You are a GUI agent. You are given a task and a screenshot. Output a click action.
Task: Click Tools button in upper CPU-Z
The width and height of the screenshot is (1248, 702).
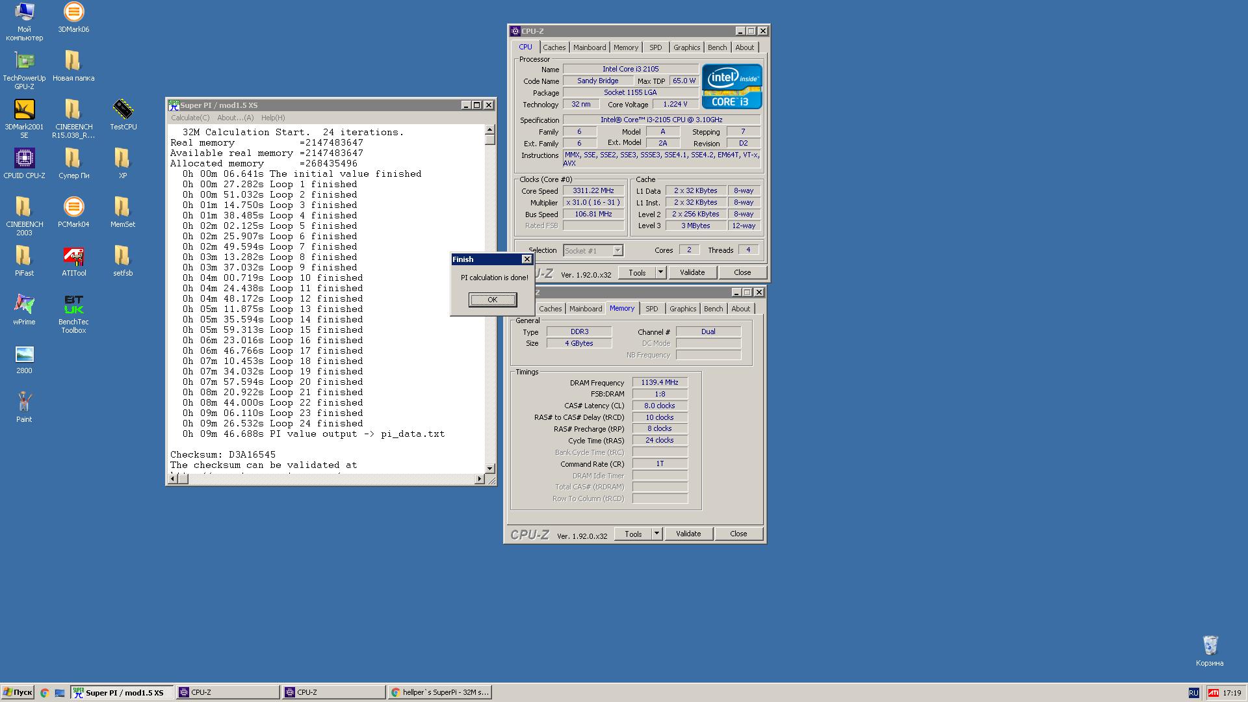click(637, 272)
